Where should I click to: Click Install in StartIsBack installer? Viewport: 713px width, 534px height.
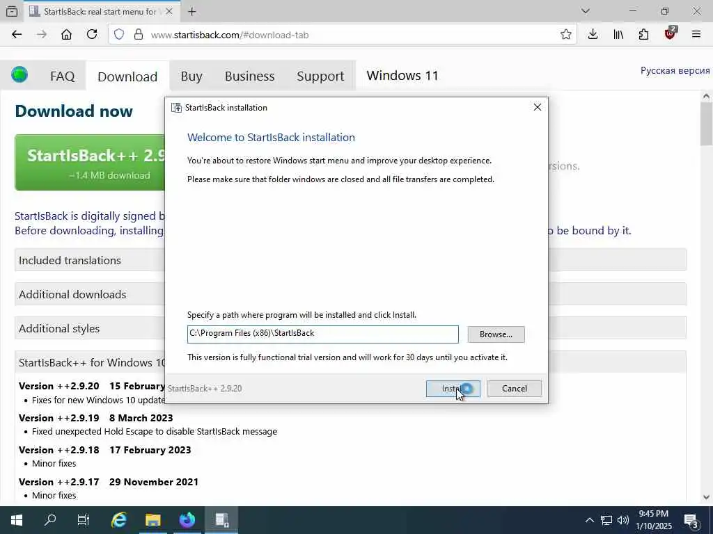point(453,389)
